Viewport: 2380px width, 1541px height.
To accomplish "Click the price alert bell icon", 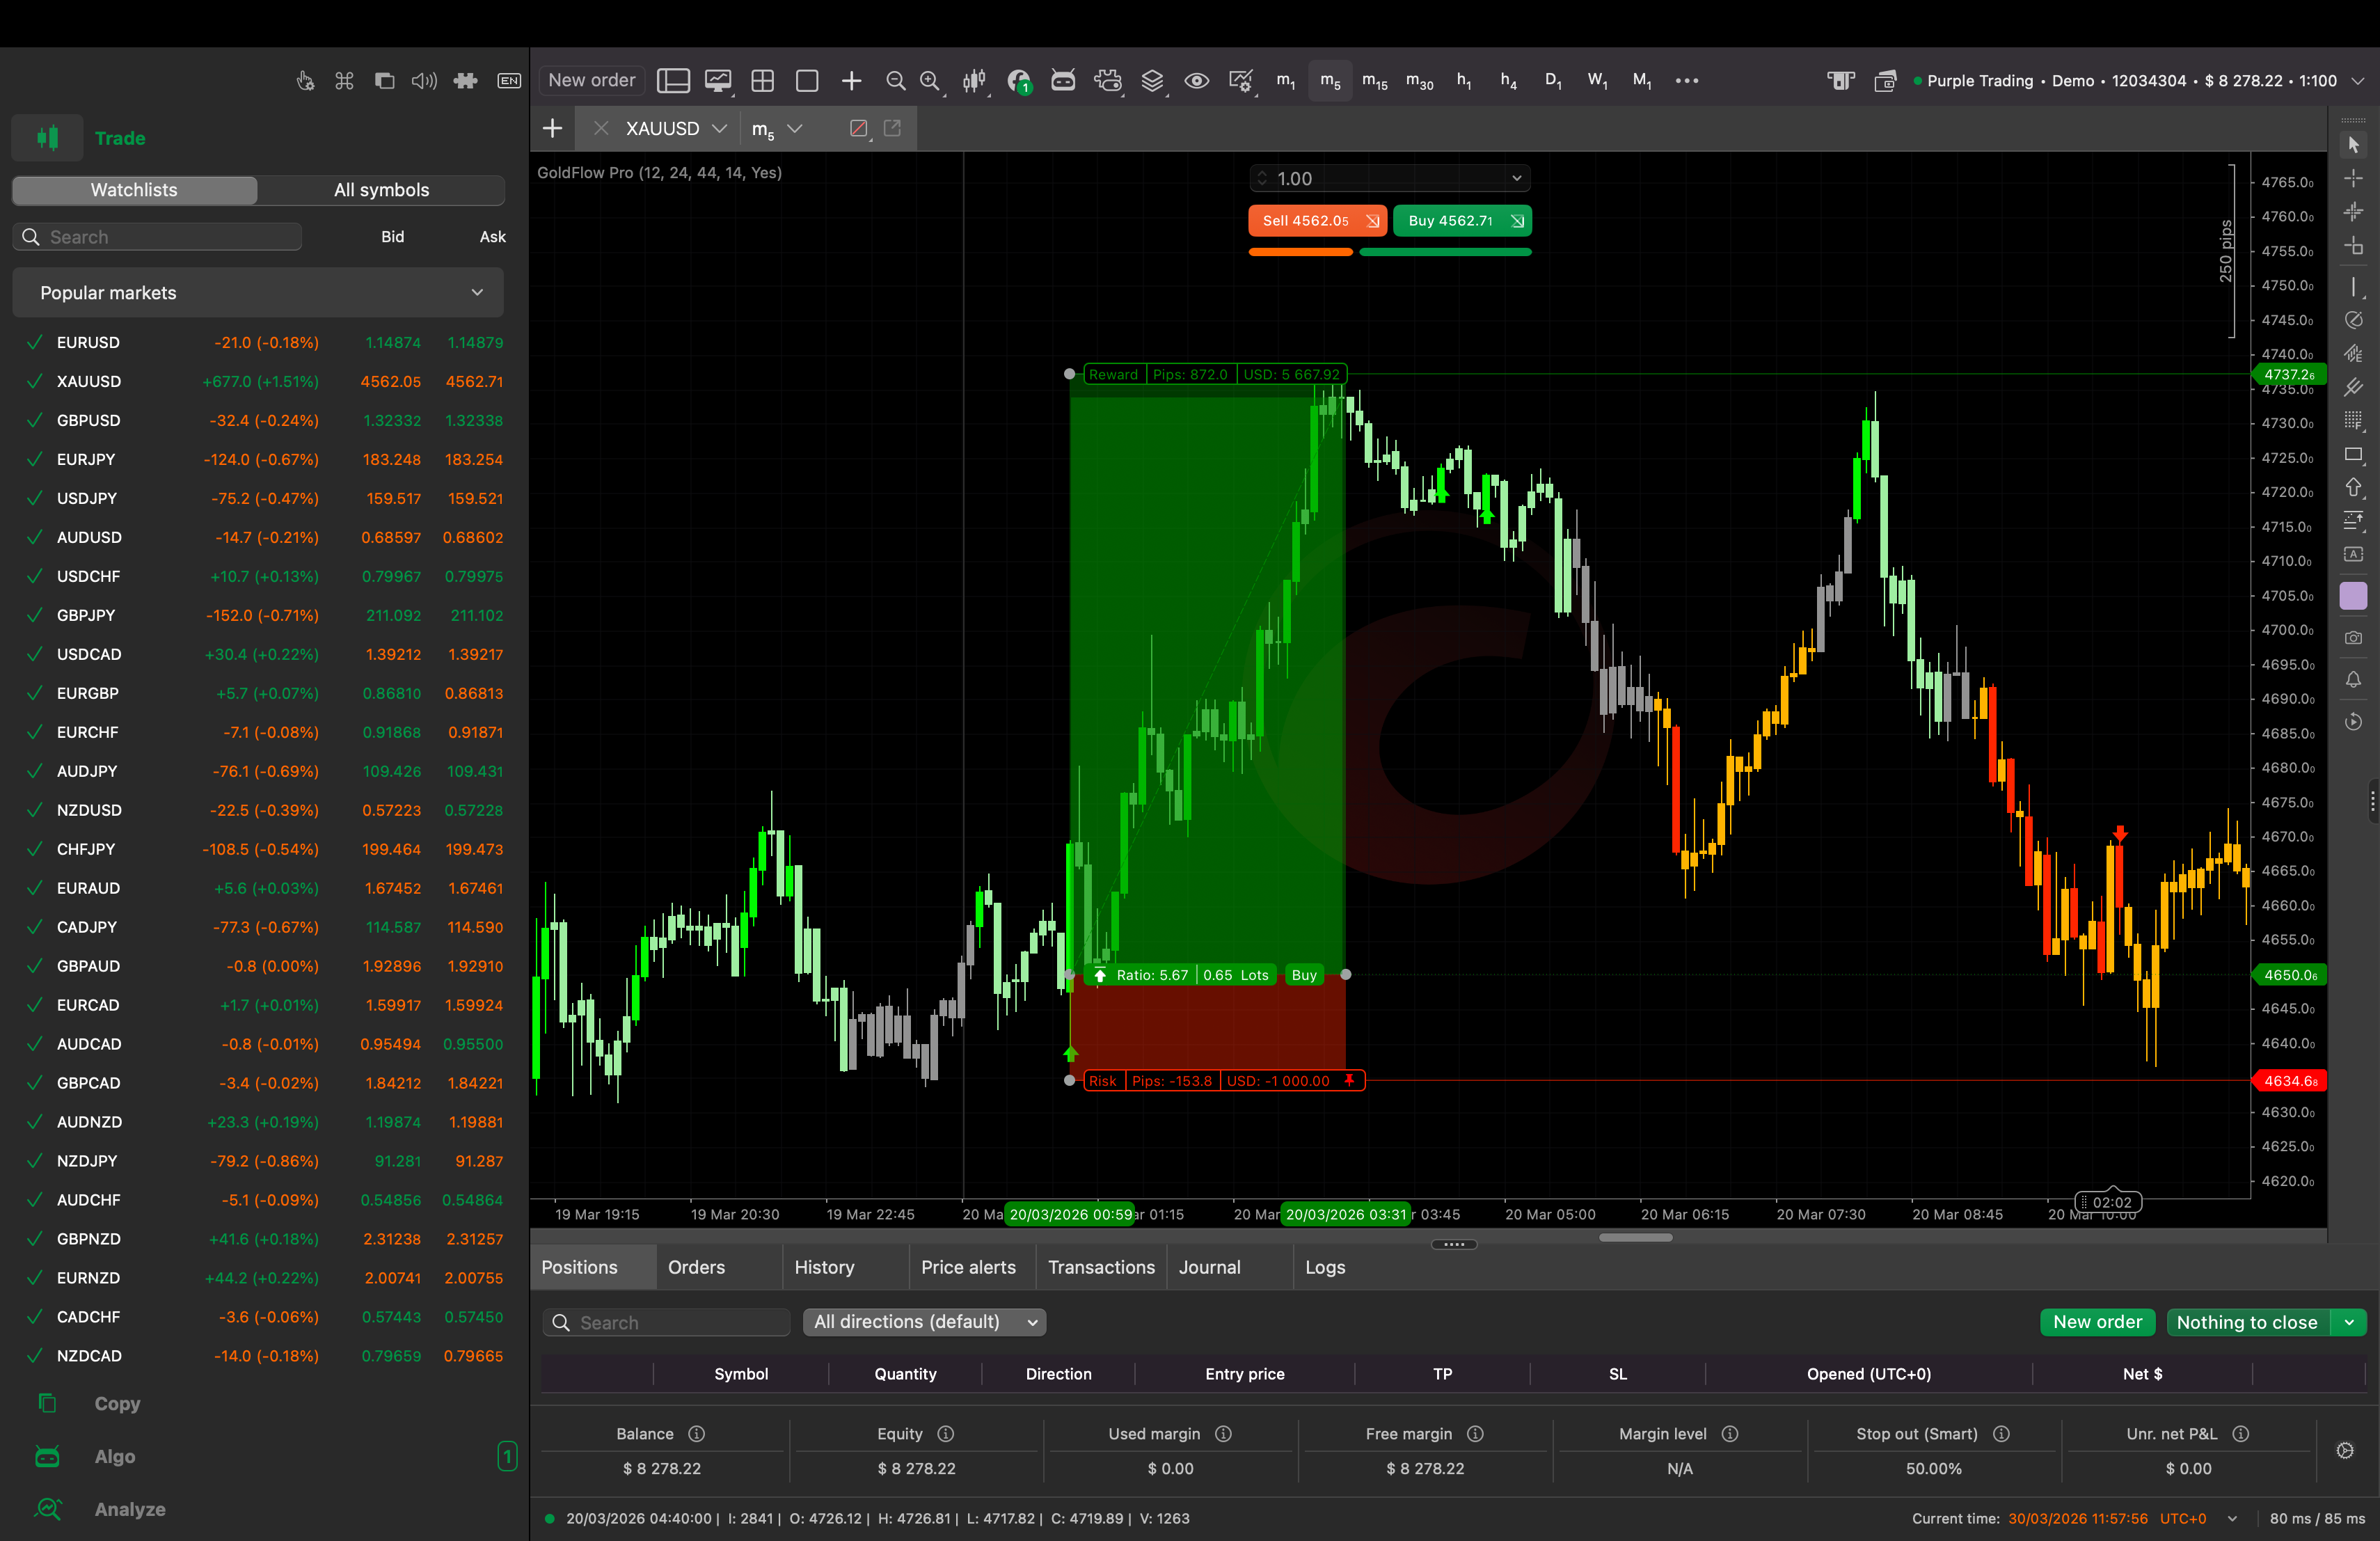I will [2354, 680].
